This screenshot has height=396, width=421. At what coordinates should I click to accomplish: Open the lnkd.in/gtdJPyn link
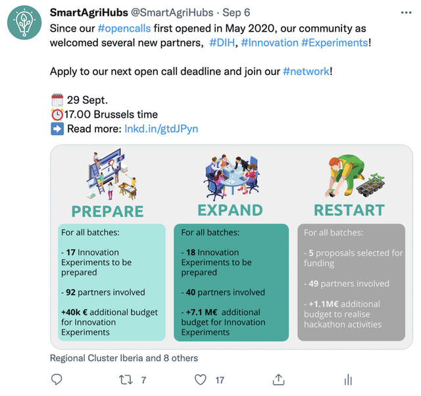pos(161,129)
